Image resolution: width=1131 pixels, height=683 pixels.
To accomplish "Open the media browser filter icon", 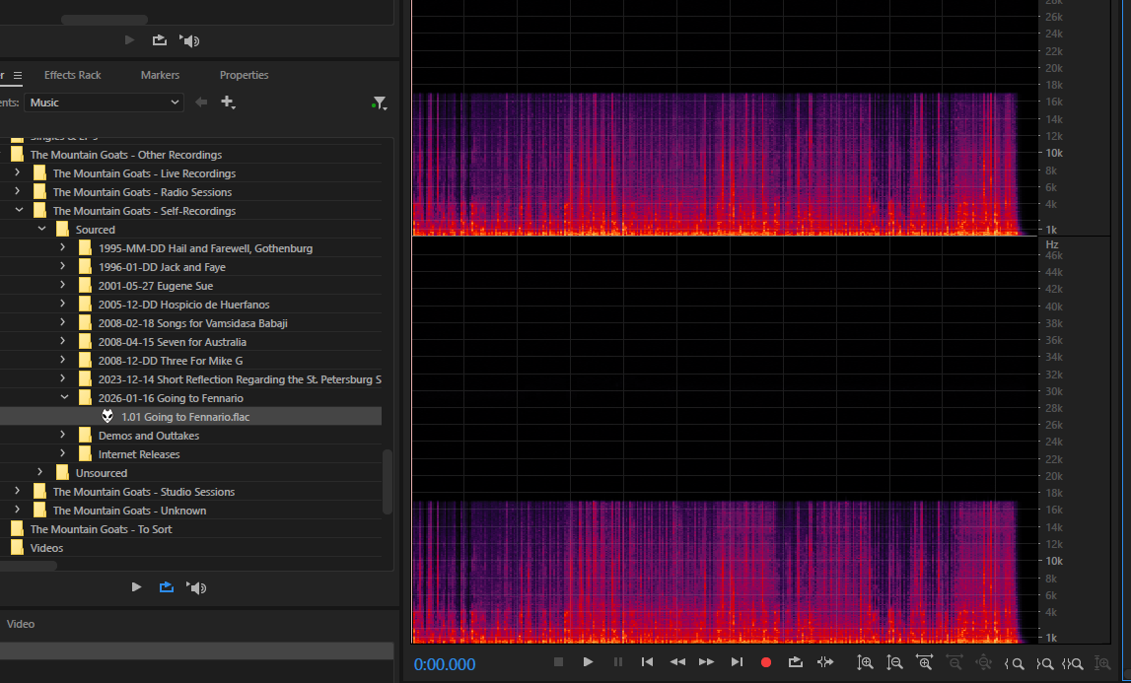I will [380, 102].
